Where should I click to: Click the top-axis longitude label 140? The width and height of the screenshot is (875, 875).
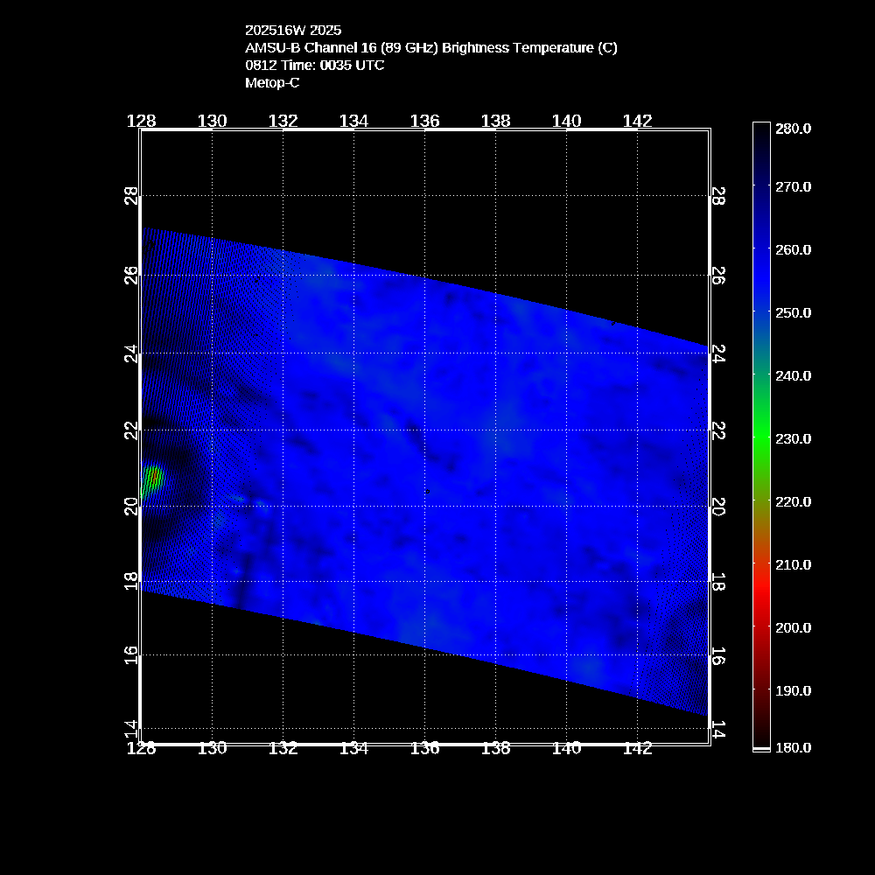[566, 122]
